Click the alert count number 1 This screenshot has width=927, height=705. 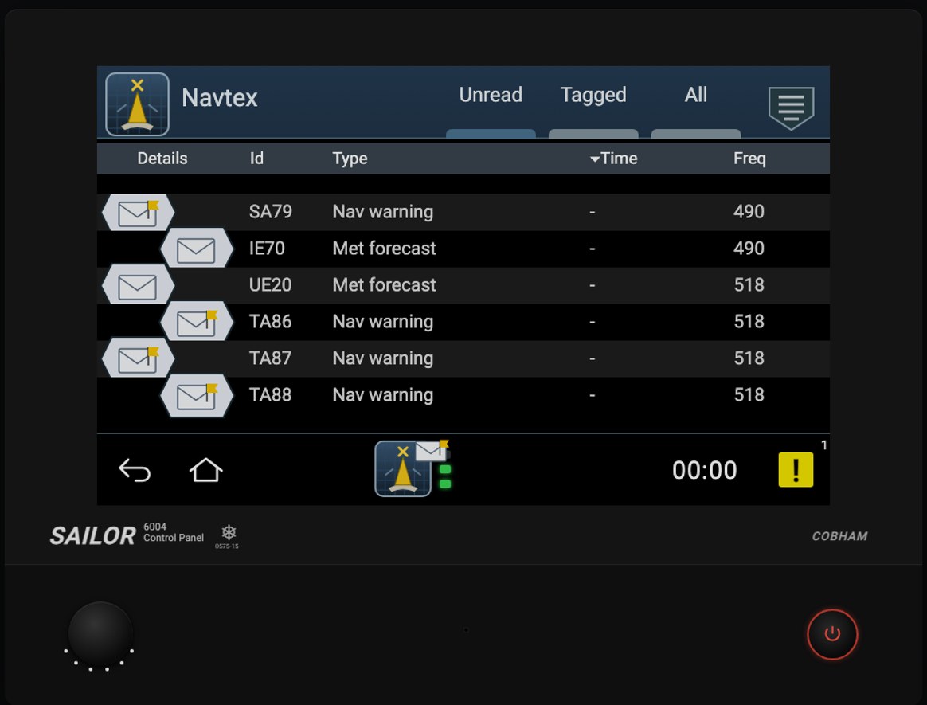coord(823,445)
